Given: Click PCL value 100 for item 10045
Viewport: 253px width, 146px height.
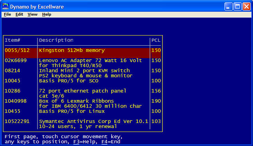Looking at the screenshot, I should click(x=156, y=81).
